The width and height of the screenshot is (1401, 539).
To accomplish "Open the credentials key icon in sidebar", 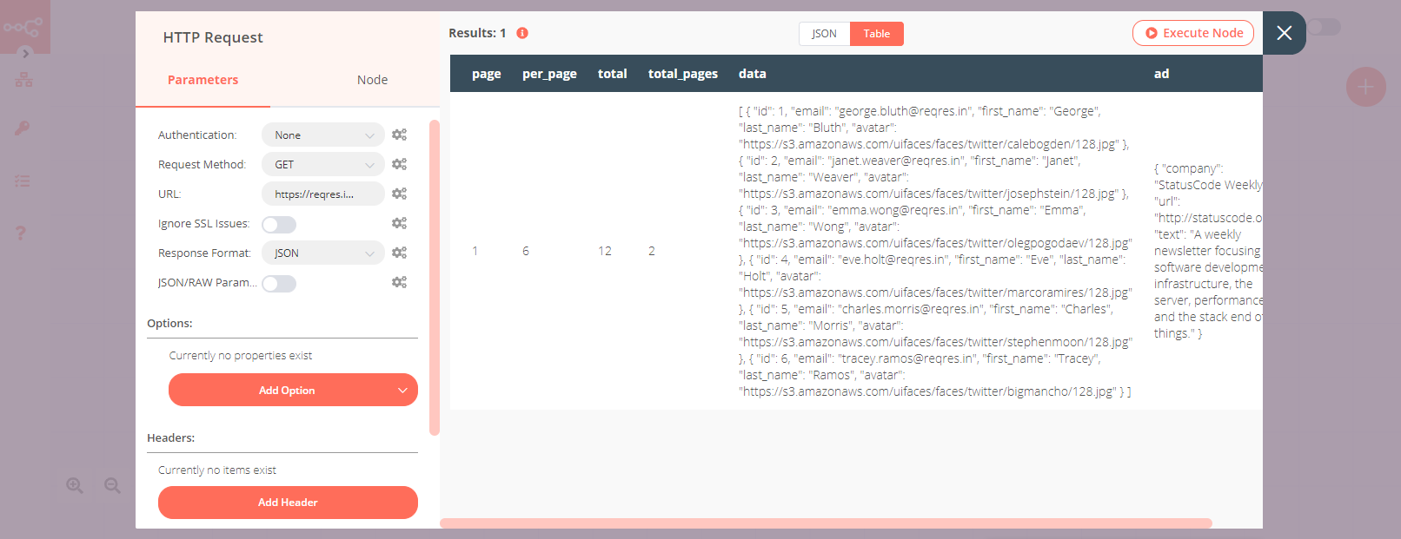I will click(23, 128).
